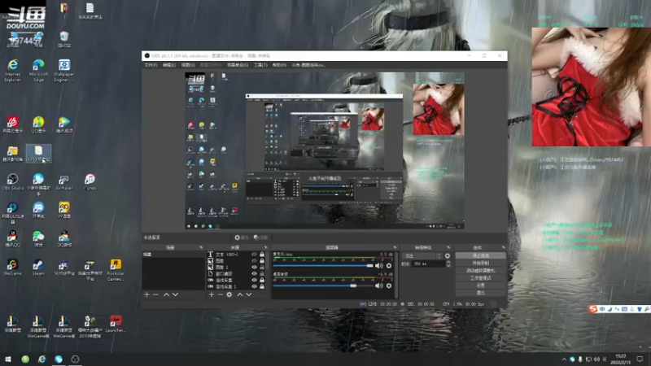This screenshot has height=366, width=651.
Task: Open the Tools menu in OBS
Action: click(x=260, y=64)
